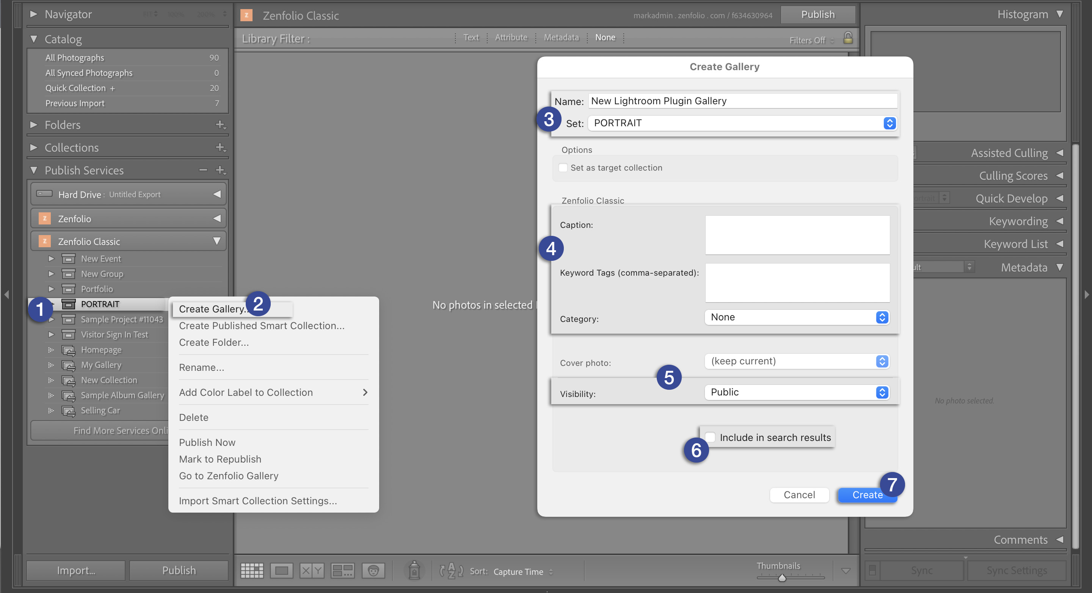Choose Delete from context menu
Viewport: 1092px width, 593px height.
[193, 417]
